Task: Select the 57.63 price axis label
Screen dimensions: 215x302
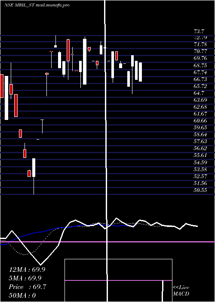Action: 200,142
